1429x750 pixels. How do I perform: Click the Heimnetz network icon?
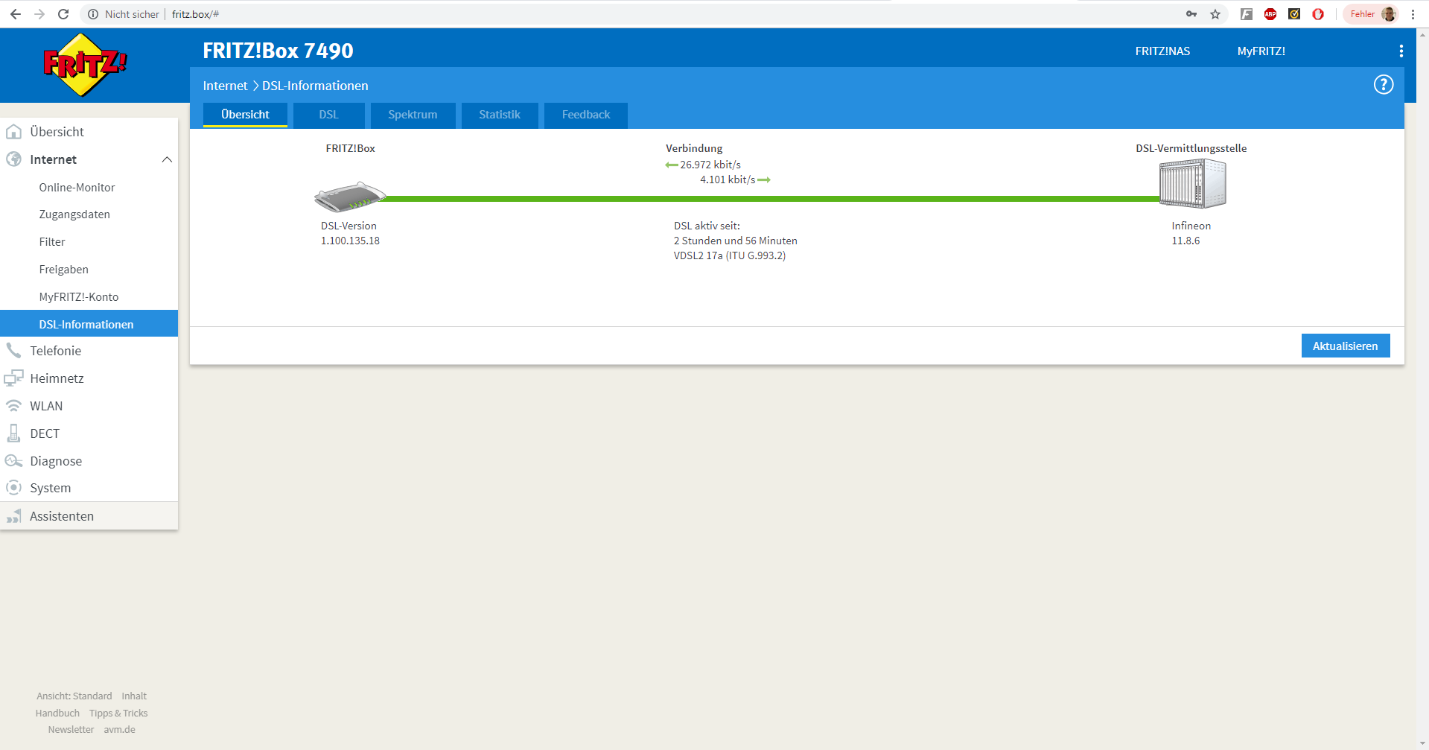coord(13,378)
